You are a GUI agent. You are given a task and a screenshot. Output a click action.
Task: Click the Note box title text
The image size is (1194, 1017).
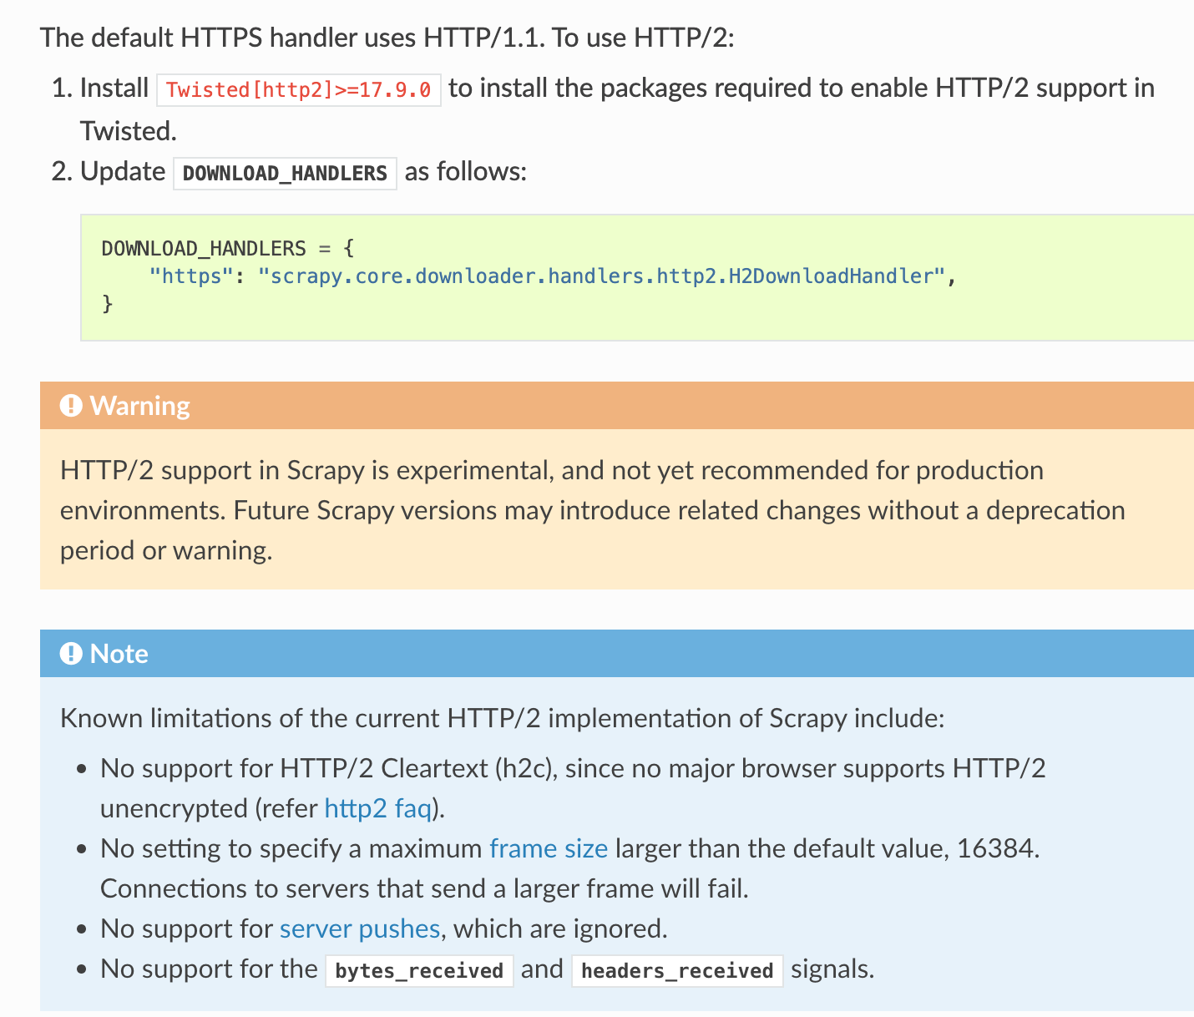click(x=119, y=654)
